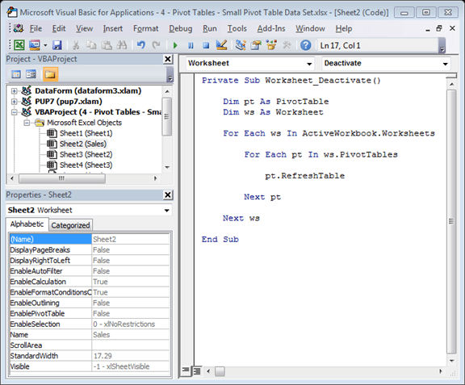Viewport: 465px width, 385px height.
Task: Open the Sheet2 Worksheet properties dropdown
Action: [166, 211]
